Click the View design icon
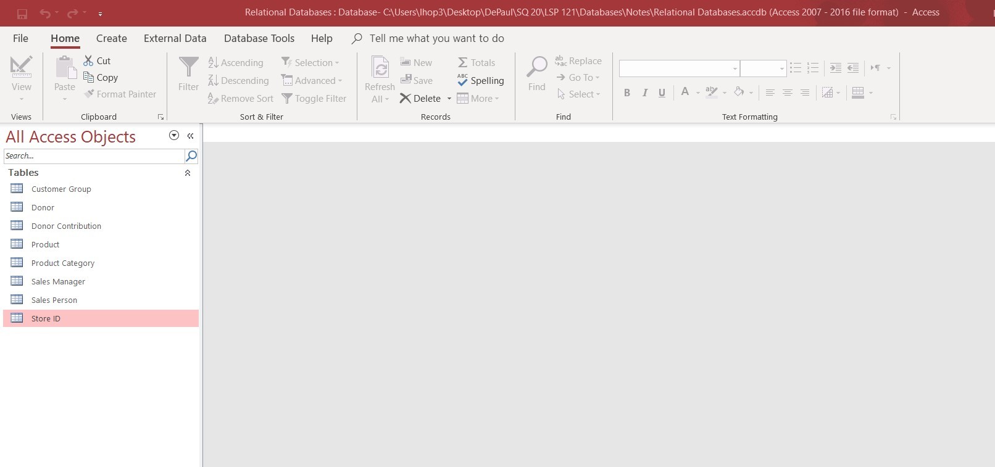This screenshot has height=467, width=995. click(21, 67)
